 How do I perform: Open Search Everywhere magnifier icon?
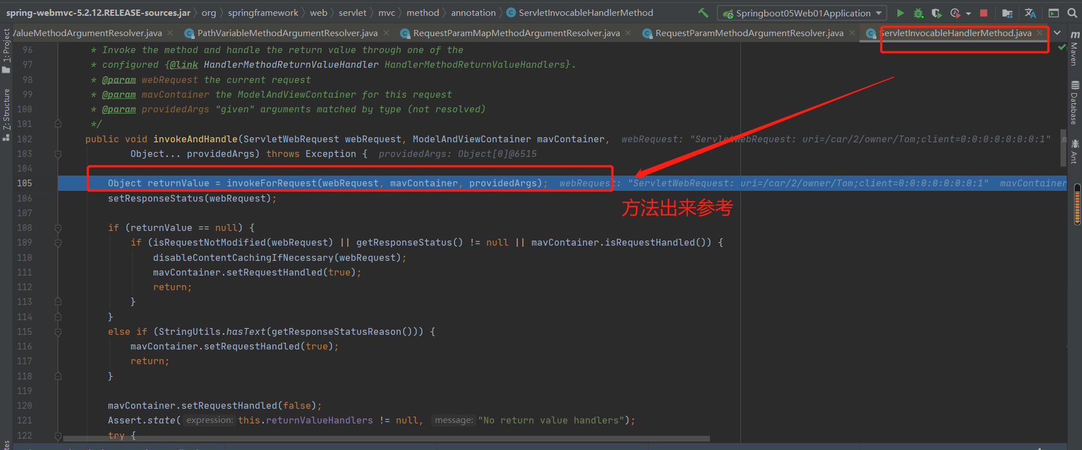click(1072, 12)
